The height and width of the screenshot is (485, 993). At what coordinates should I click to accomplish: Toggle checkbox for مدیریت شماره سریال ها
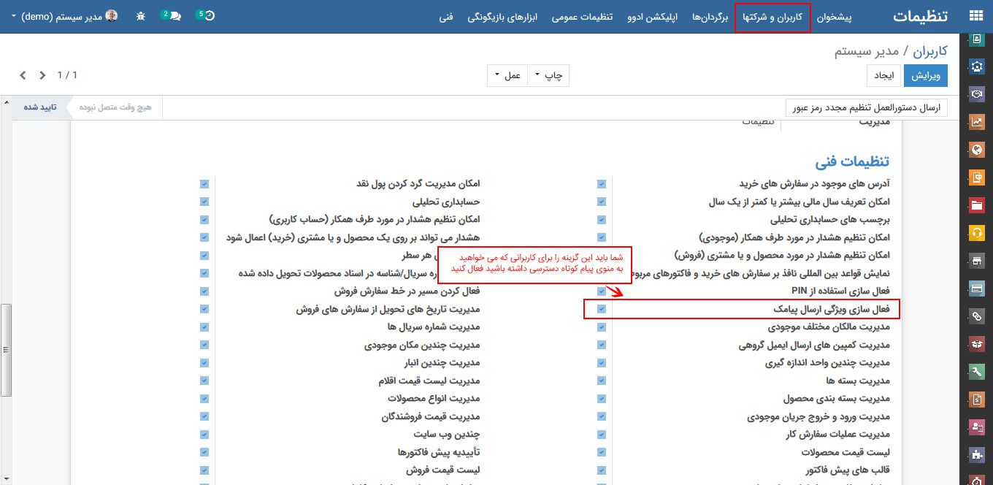(x=204, y=327)
